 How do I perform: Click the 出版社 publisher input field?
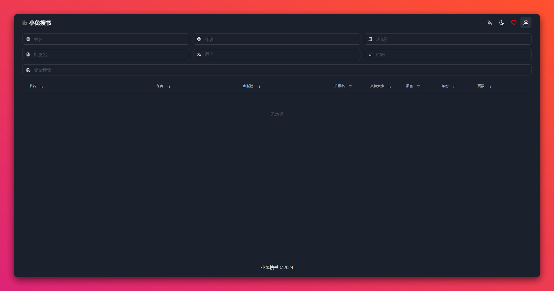click(452, 39)
